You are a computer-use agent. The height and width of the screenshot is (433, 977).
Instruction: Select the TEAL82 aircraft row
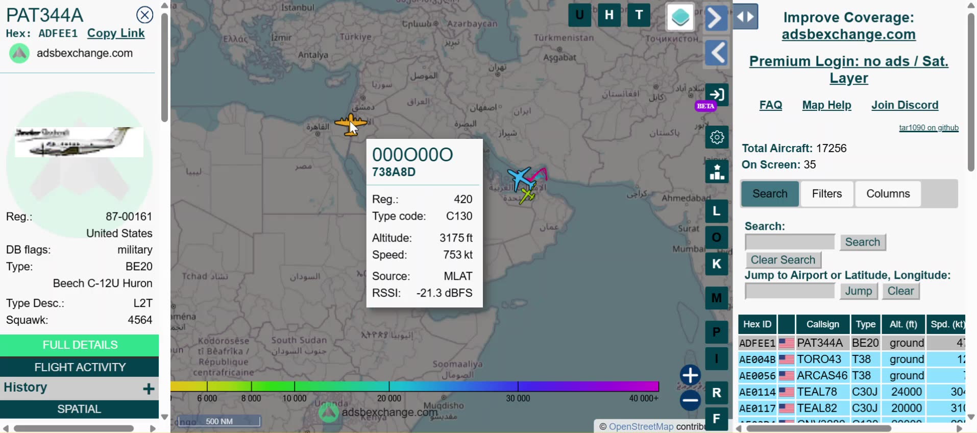click(x=852, y=408)
